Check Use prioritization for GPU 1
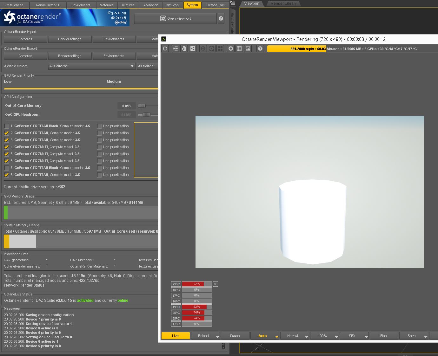The width and height of the screenshot is (438, 356). point(99,126)
